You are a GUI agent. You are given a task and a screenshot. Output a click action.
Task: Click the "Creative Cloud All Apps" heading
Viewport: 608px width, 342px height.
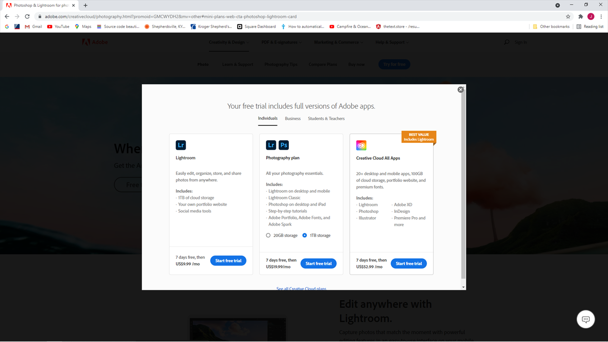[378, 158]
